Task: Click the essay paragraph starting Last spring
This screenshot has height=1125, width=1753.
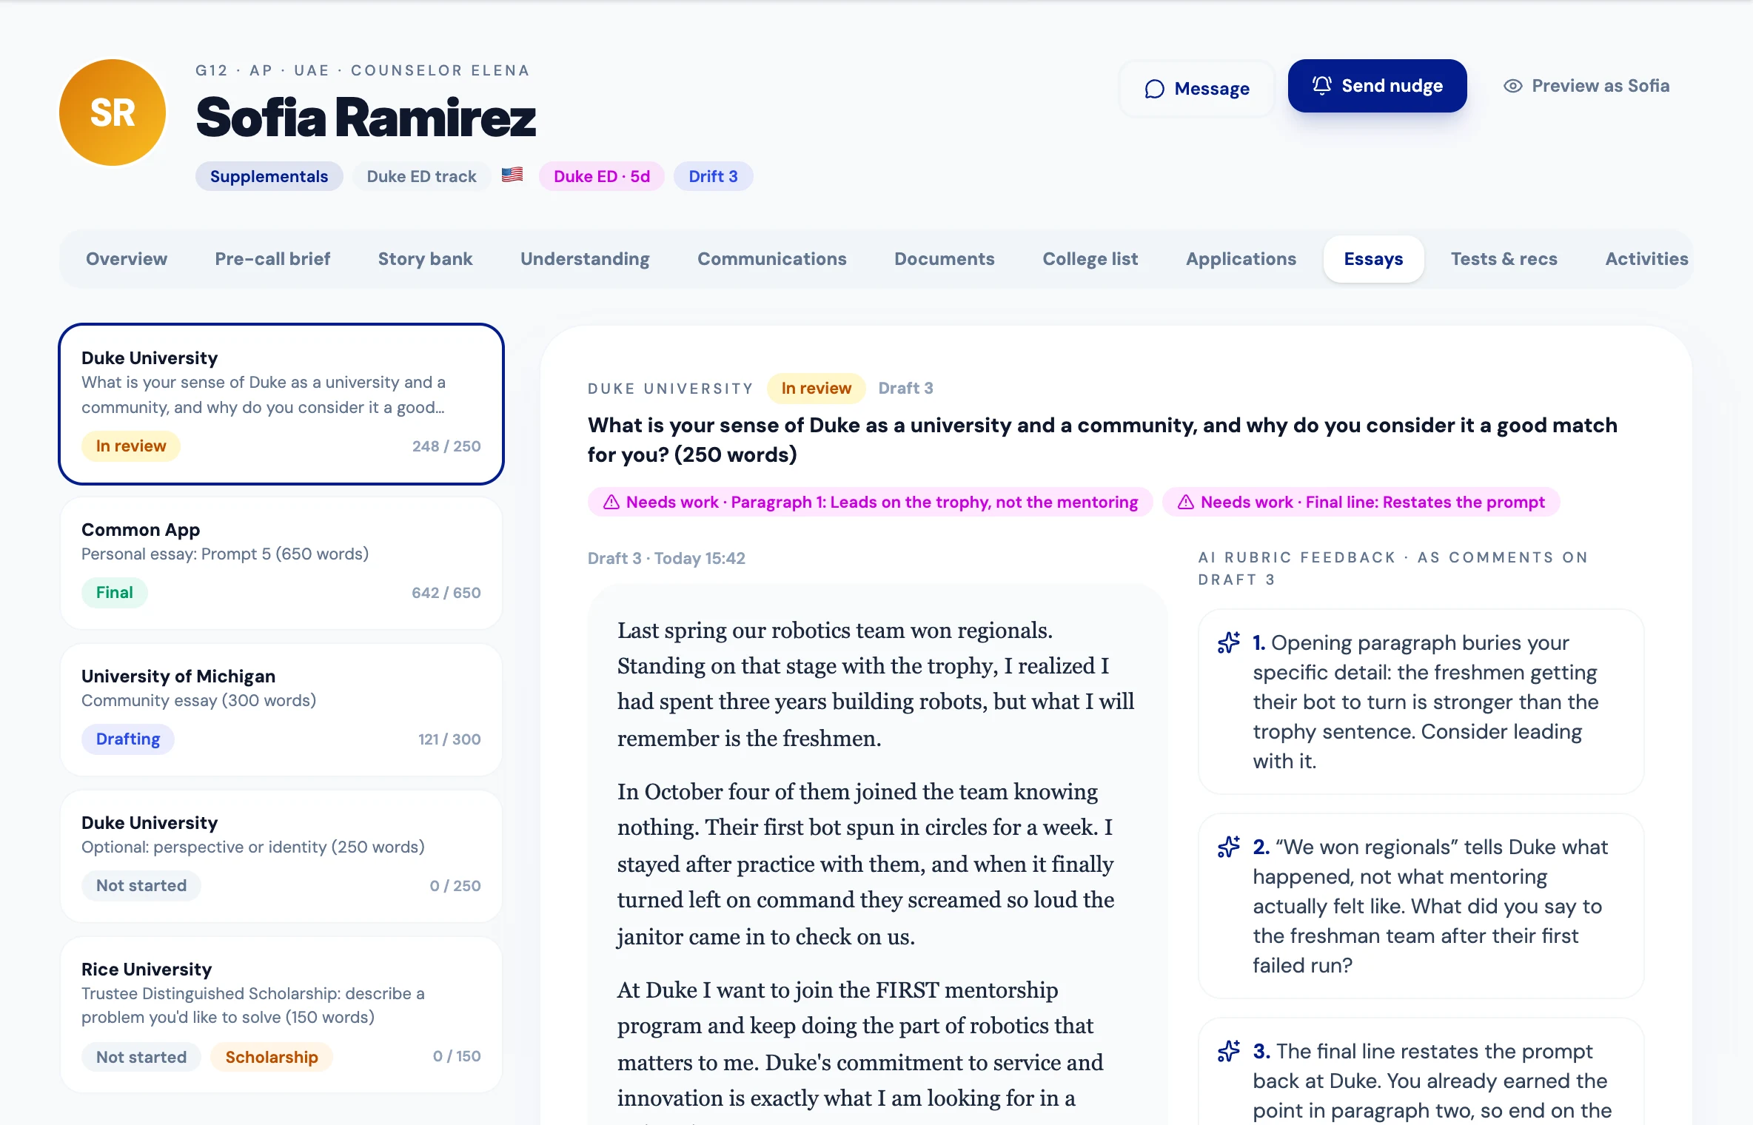Action: tap(876, 684)
